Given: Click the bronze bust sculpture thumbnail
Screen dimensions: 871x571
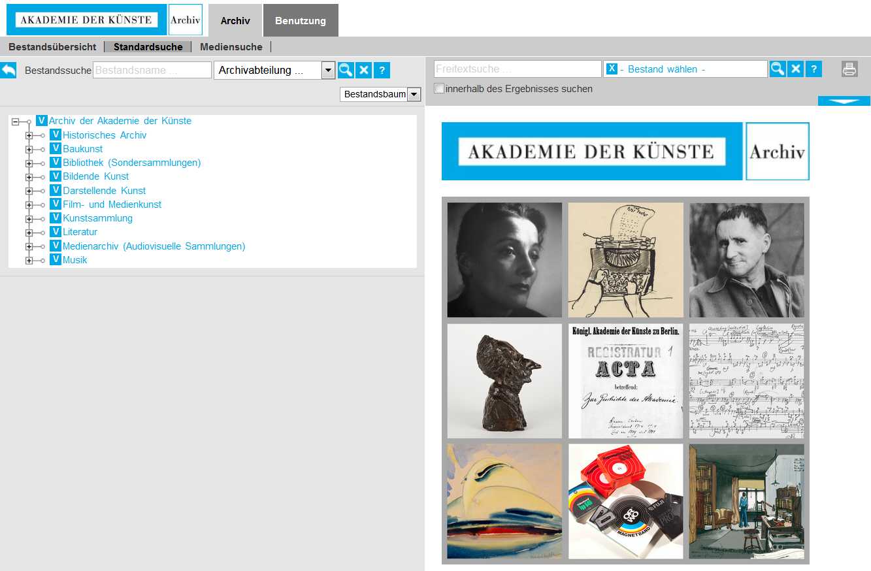Looking at the screenshot, I should tap(504, 381).
